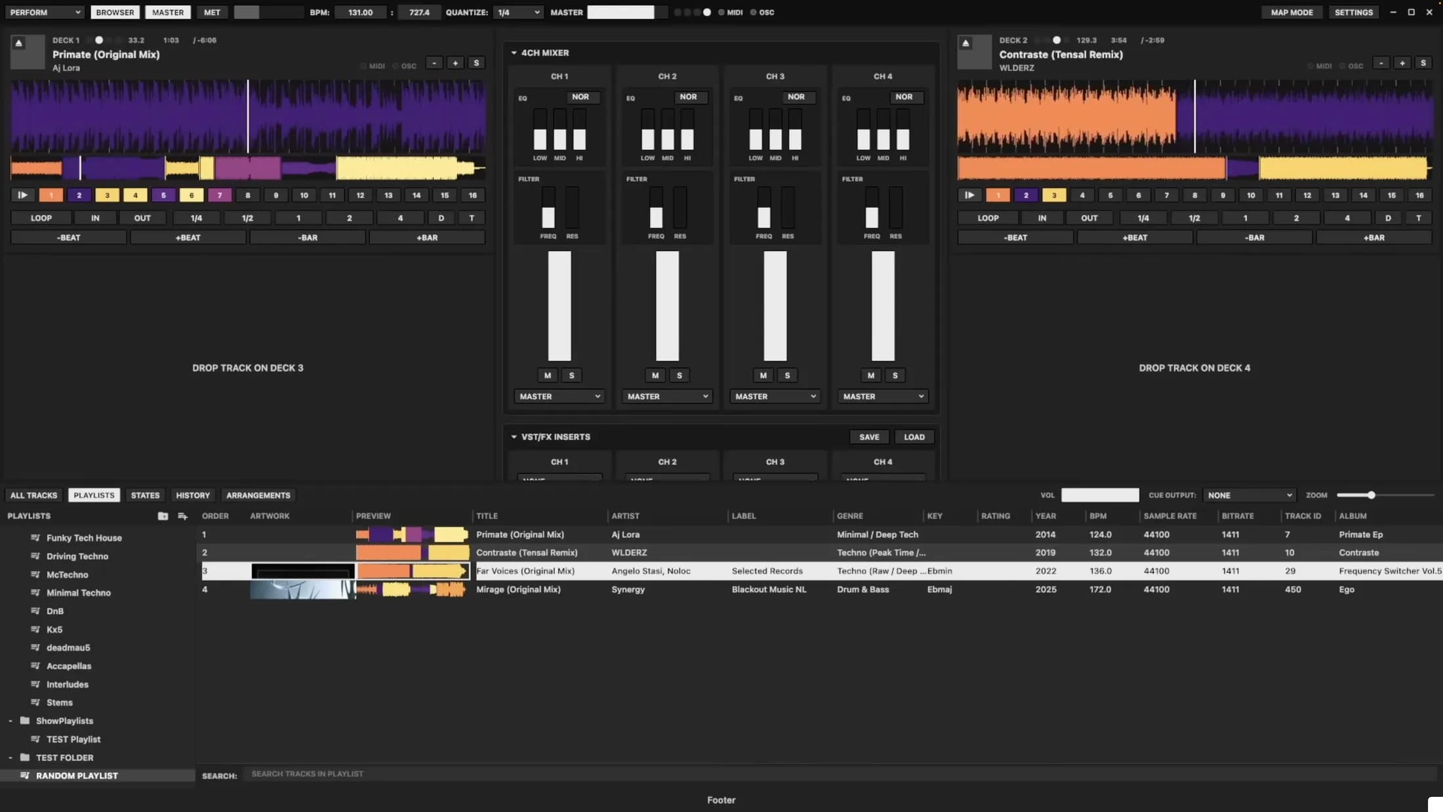The image size is (1443, 812).
Task: Mute mixer channel 1
Action: point(548,375)
